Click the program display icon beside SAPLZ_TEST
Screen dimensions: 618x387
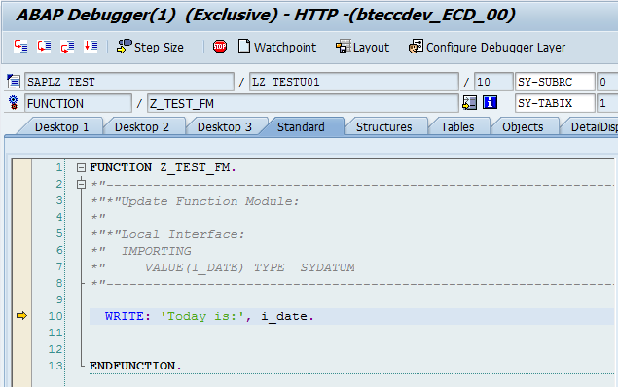[14, 82]
